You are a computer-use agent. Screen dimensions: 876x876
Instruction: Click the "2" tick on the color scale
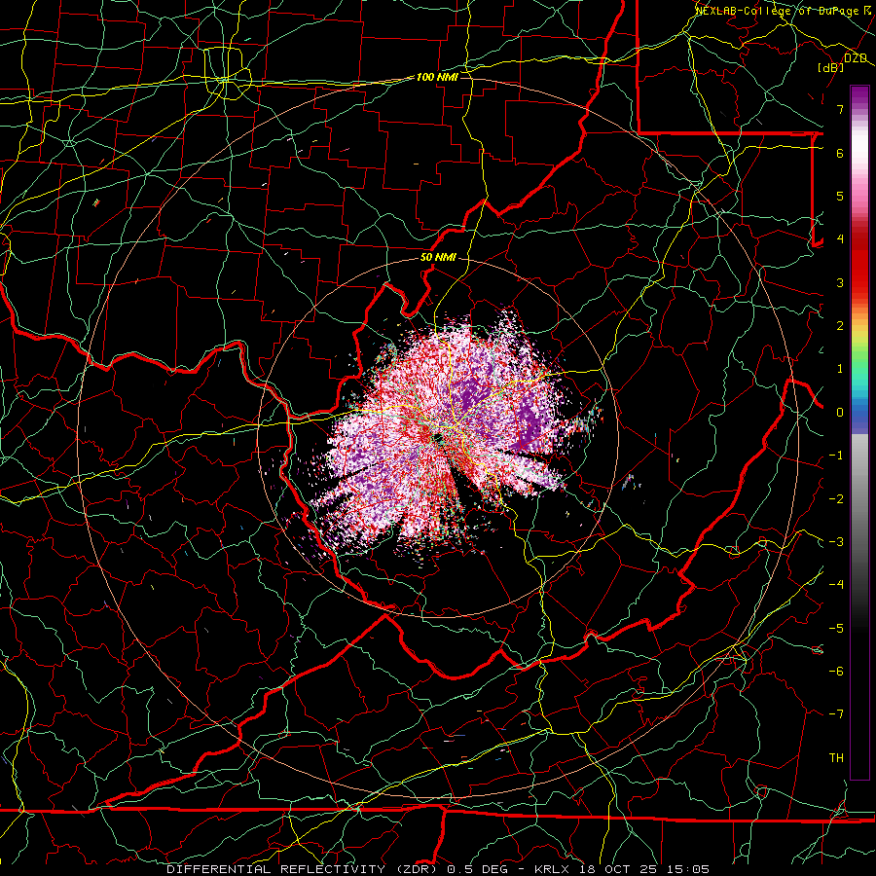pos(840,326)
